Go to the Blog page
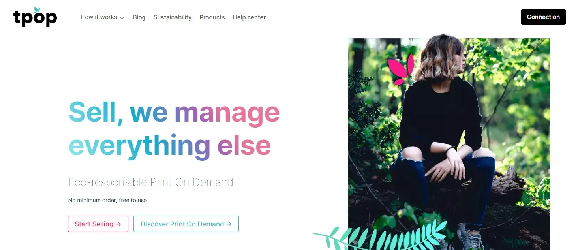Screen dimensions: 578x250 [139, 17]
